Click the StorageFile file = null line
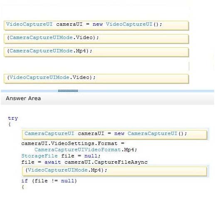The width and height of the screenshot is (215, 199). (x=61, y=156)
